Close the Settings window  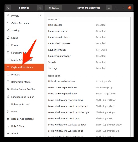pyautogui.click(x=130, y=8)
